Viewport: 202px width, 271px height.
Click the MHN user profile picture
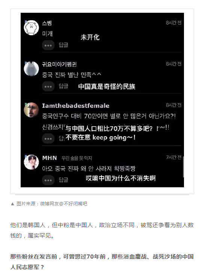point(31,162)
